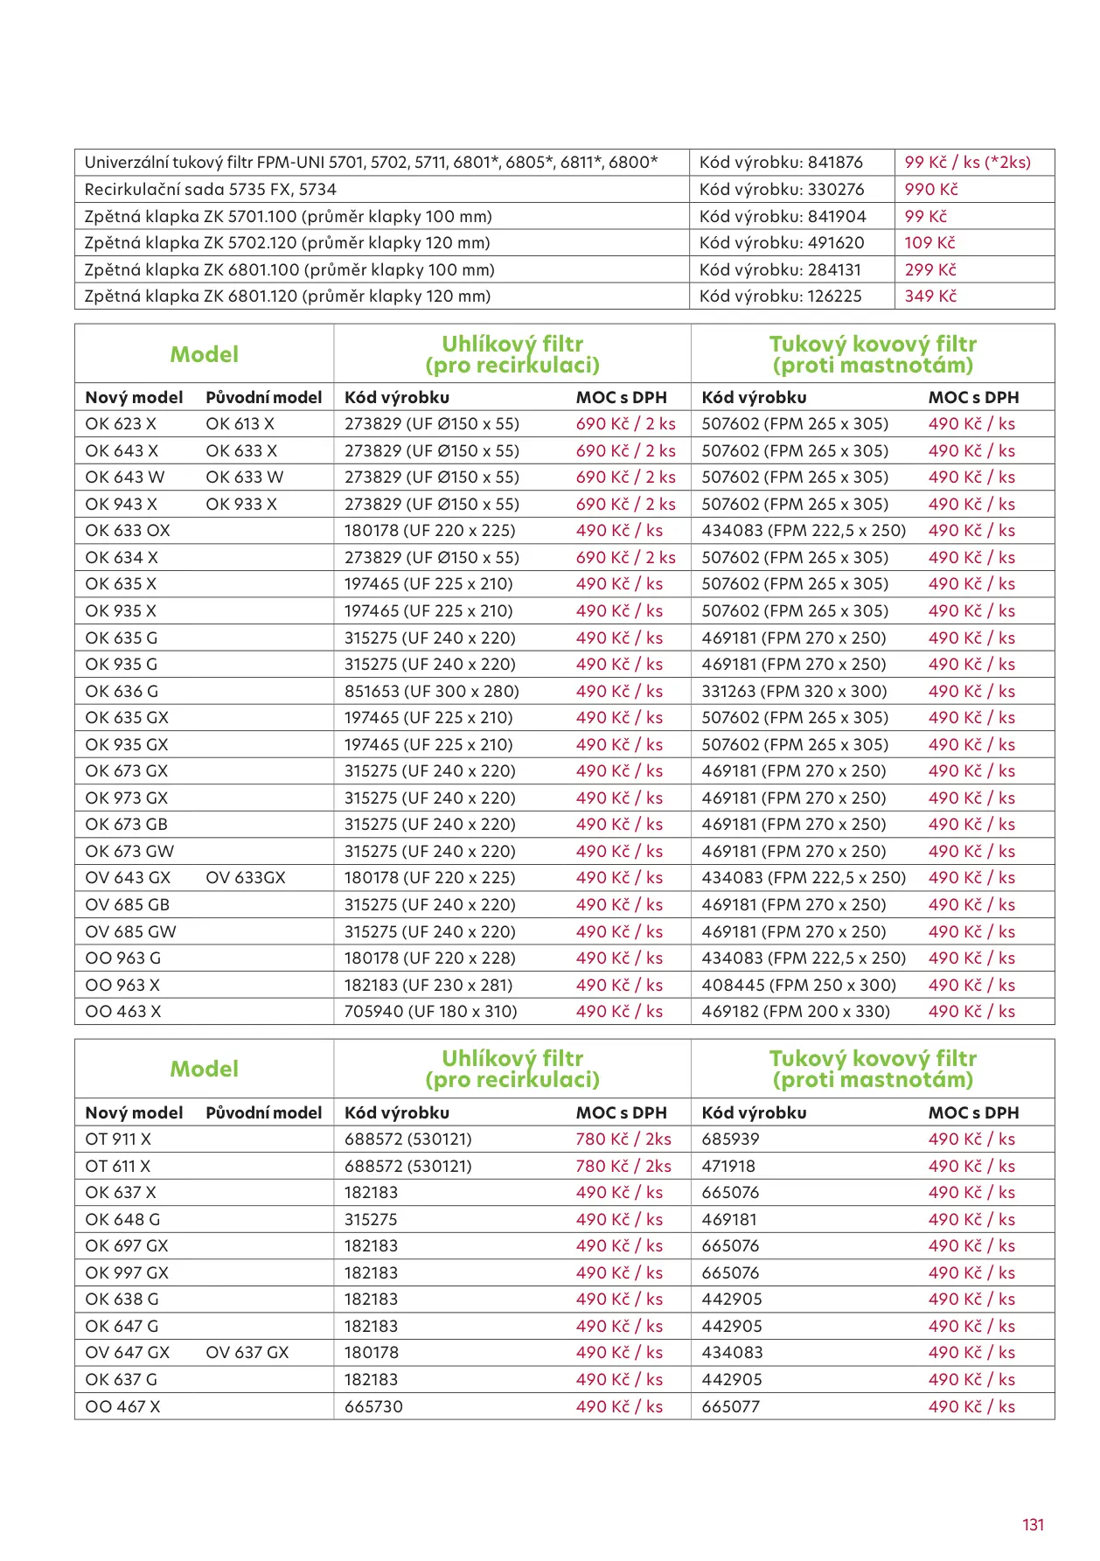This screenshot has height=1561, width=1100.
Task: Select original model OV 637 GX
Action: click(x=247, y=1353)
